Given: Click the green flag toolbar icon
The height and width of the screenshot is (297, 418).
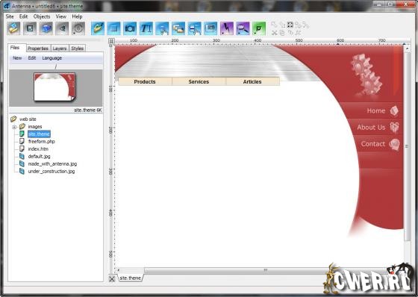Looking at the screenshot, I should click(259, 28).
